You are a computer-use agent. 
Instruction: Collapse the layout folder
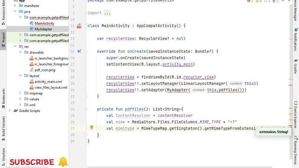coord(20,76)
